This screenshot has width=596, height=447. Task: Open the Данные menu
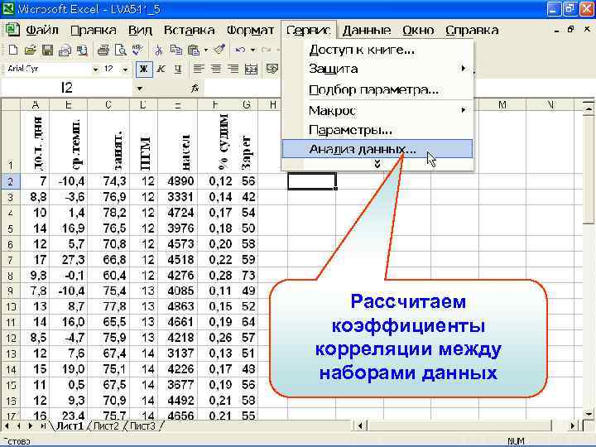coord(367,30)
